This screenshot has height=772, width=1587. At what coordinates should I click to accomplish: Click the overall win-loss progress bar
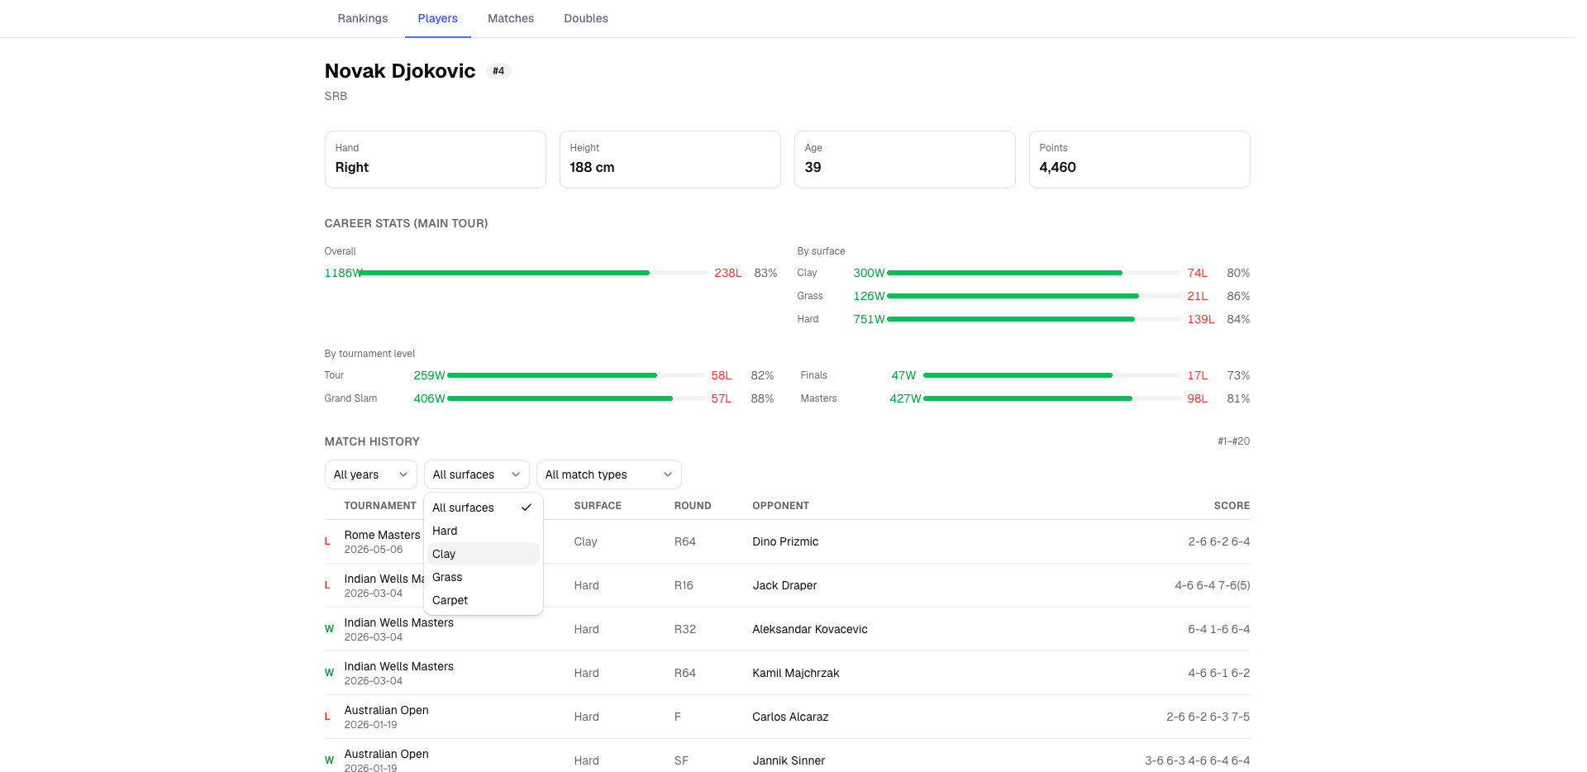coord(533,273)
